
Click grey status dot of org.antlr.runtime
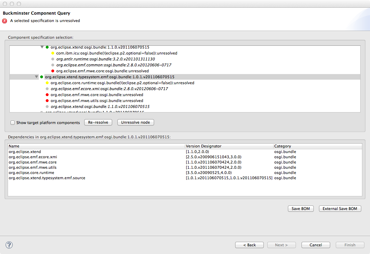[53, 59]
